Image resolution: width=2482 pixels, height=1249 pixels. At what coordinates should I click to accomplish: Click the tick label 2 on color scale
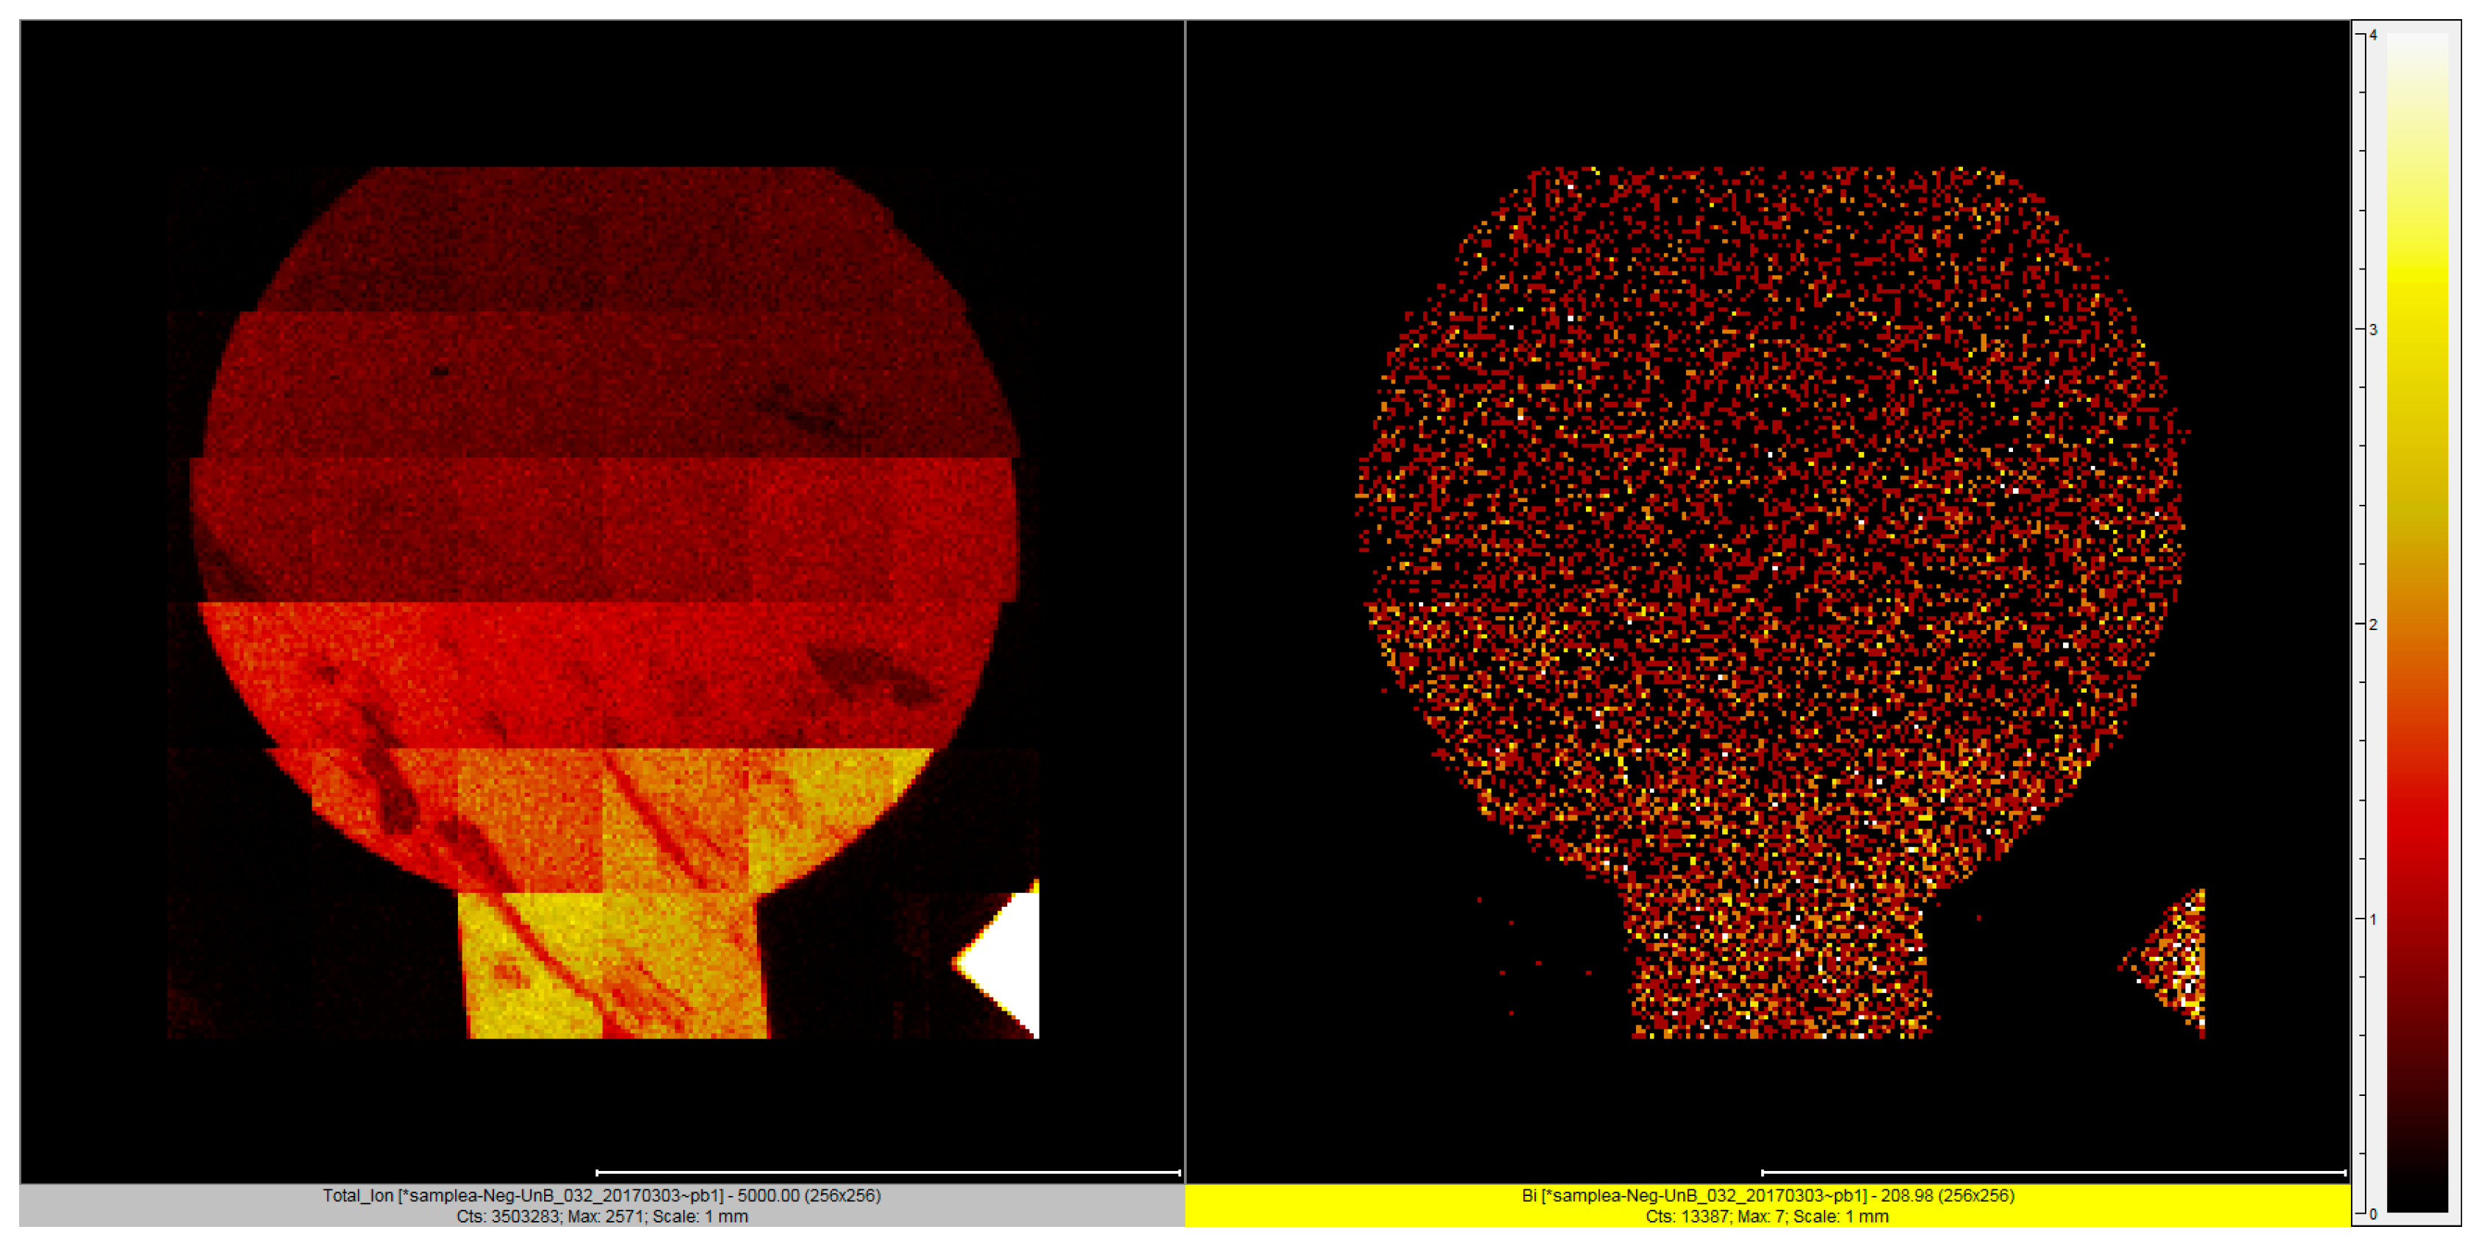[x=2373, y=624]
